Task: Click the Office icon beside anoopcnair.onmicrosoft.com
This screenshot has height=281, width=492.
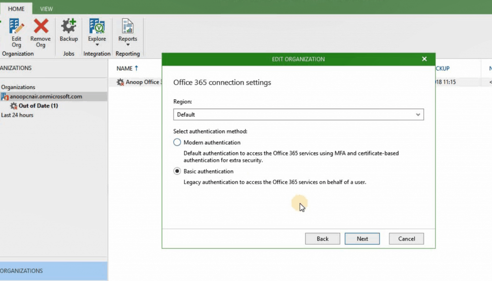Action: tap(4, 96)
